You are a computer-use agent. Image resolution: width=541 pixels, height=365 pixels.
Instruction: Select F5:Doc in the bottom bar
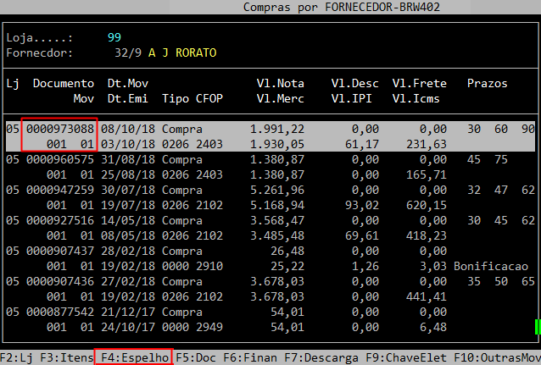point(196,357)
